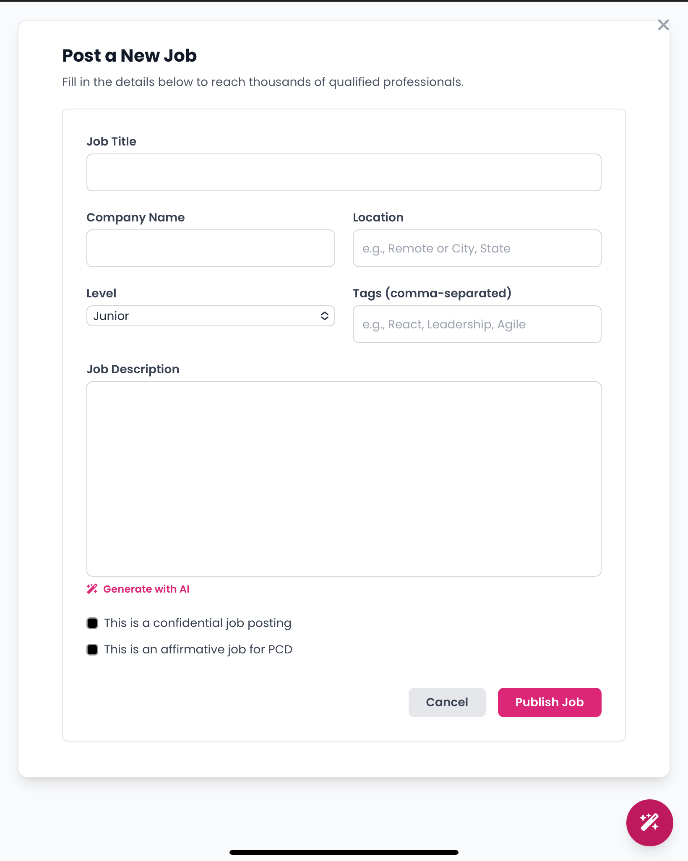Tap the home indicator bar at screen bottom

pyautogui.click(x=344, y=852)
